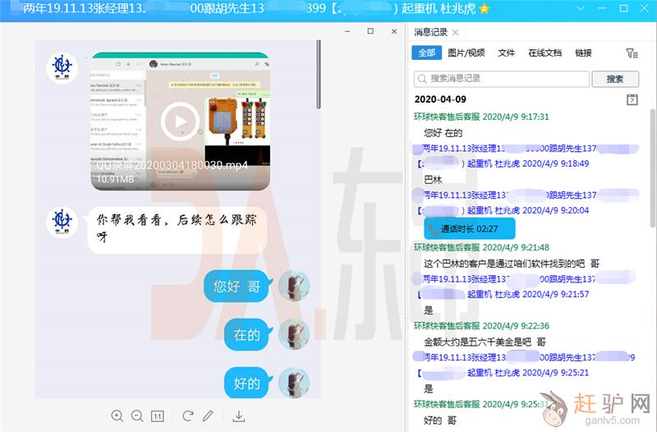Open the edit pencil tool
The width and height of the screenshot is (657, 432).
(209, 416)
